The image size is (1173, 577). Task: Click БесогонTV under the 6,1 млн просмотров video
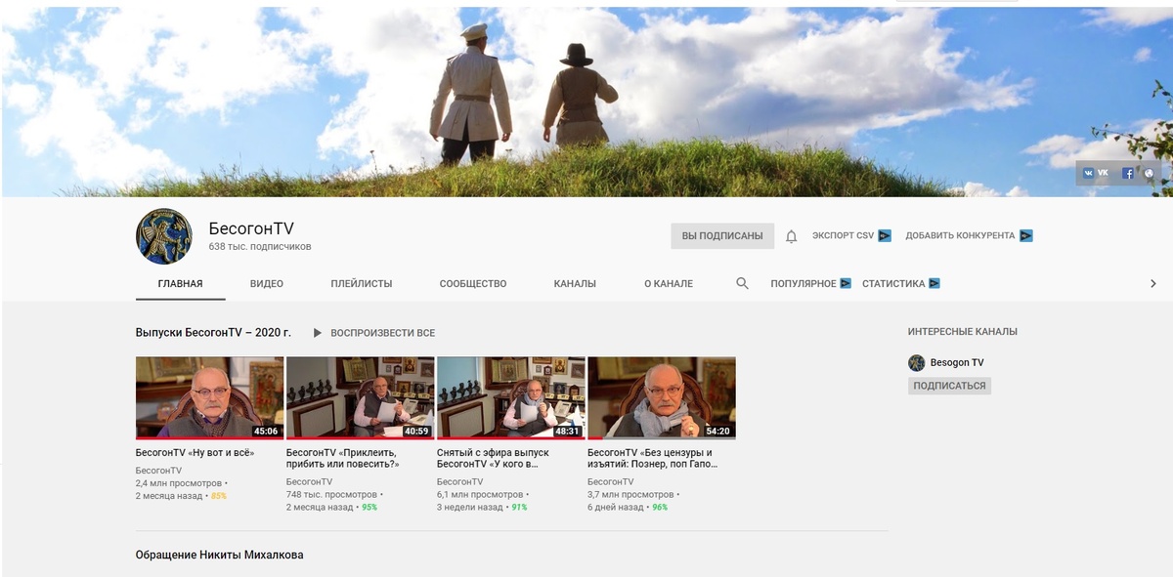(x=459, y=482)
